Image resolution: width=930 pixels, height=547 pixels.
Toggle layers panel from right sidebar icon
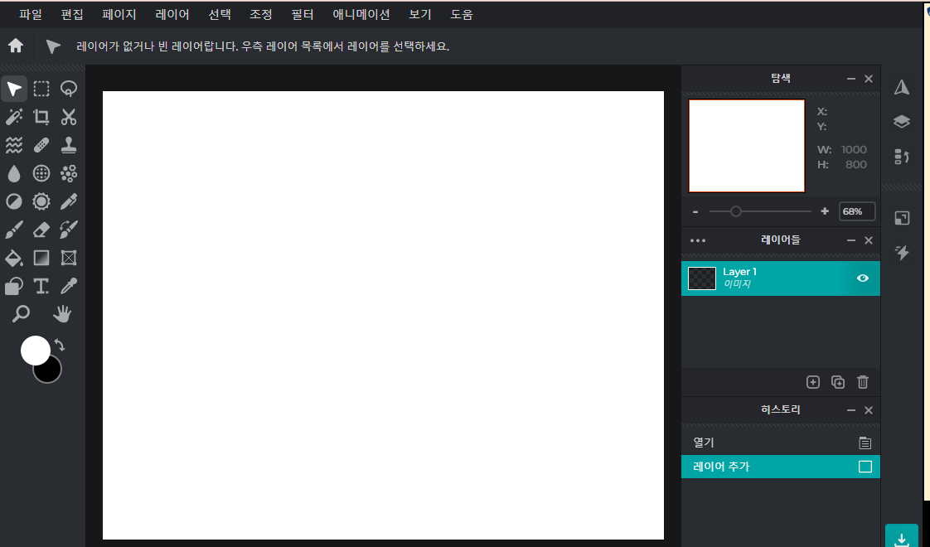pos(902,122)
